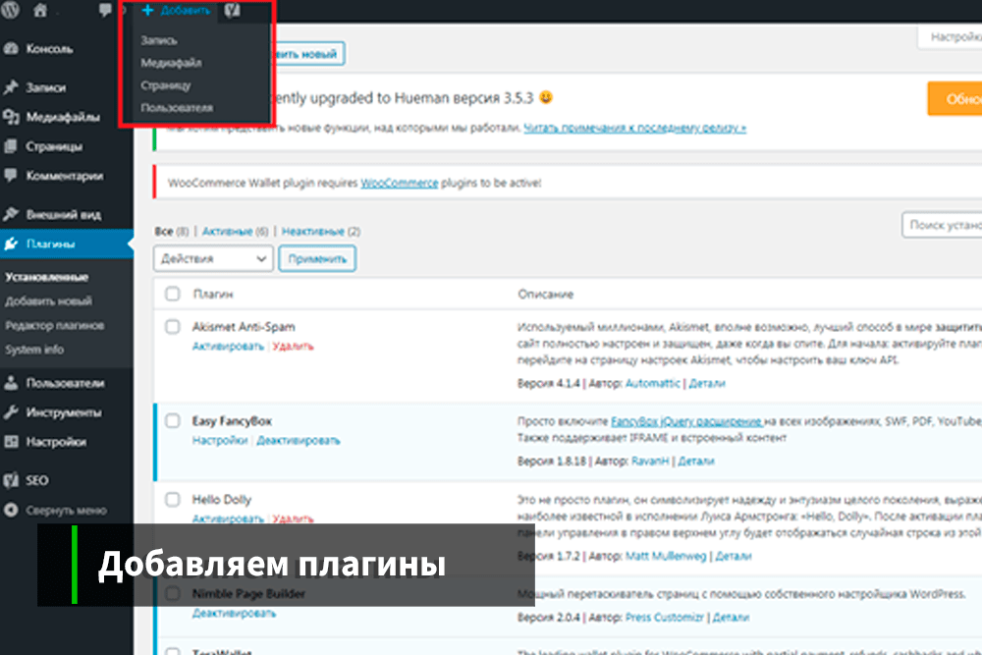Click the Свернуть меню collapse arrow icon
Image resolution: width=982 pixels, height=655 pixels.
pyautogui.click(x=11, y=510)
